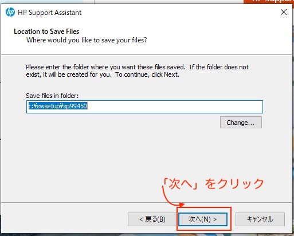Proceed with the 次へ(N) button
The image size is (294, 236).
click(203, 219)
